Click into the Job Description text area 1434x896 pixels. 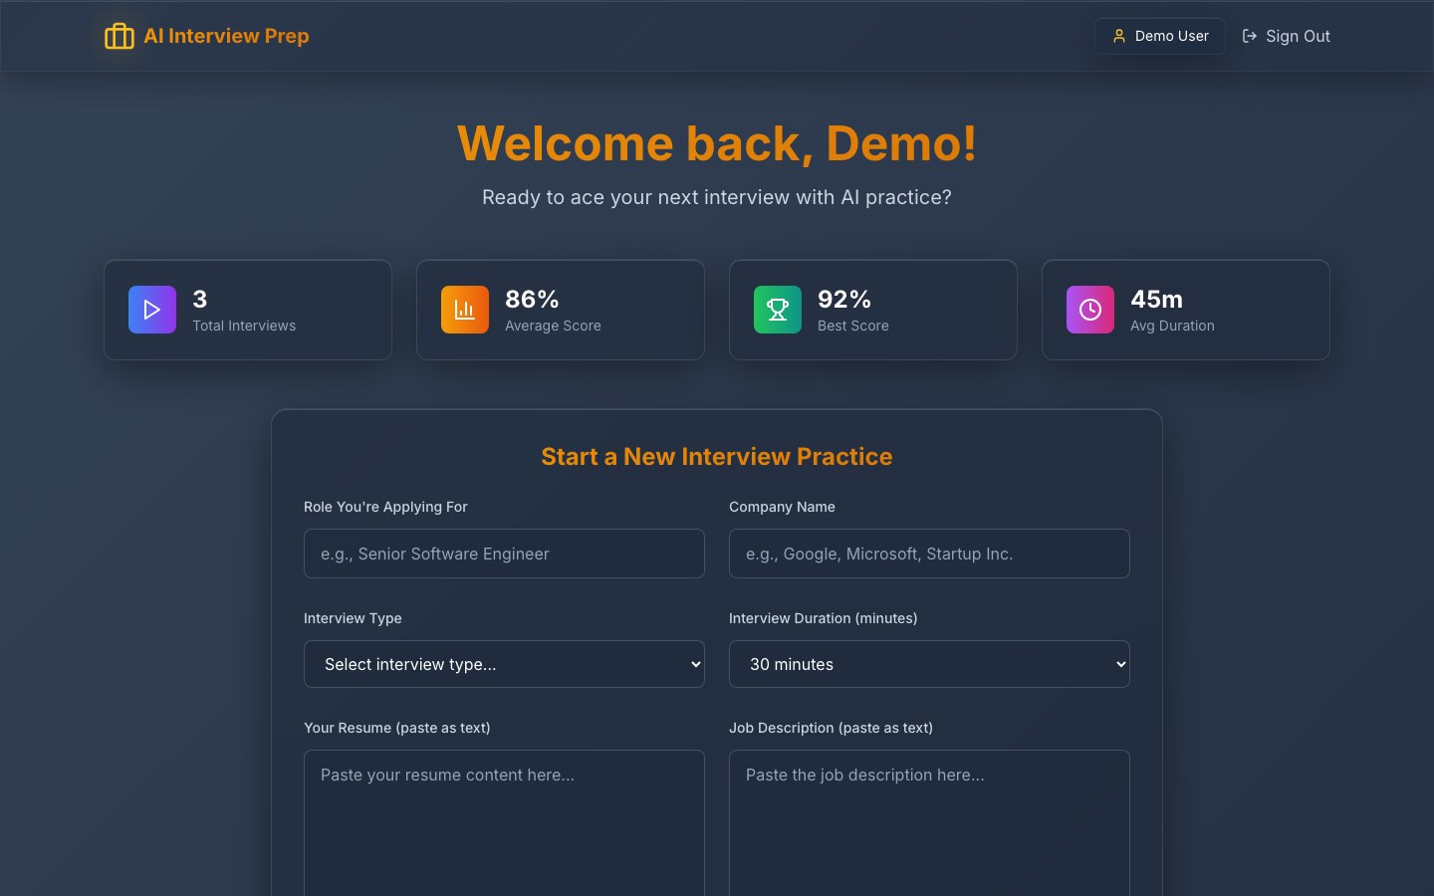[x=929, y=823]
